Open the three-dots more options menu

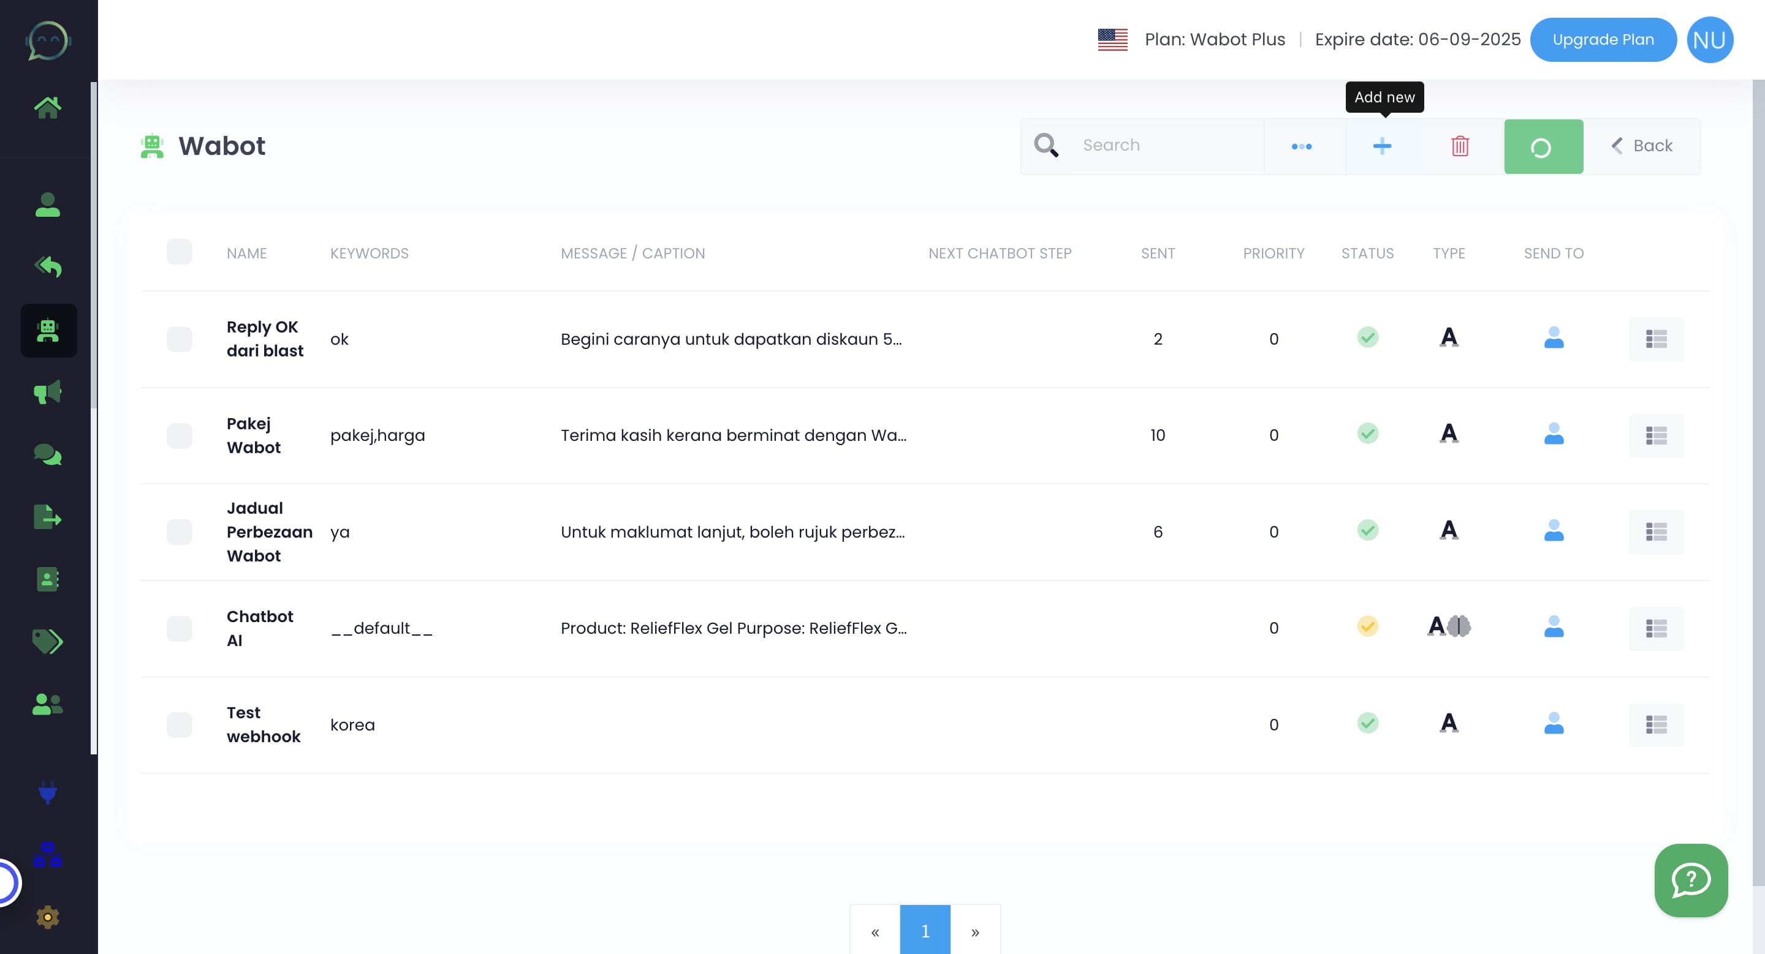1302,146
